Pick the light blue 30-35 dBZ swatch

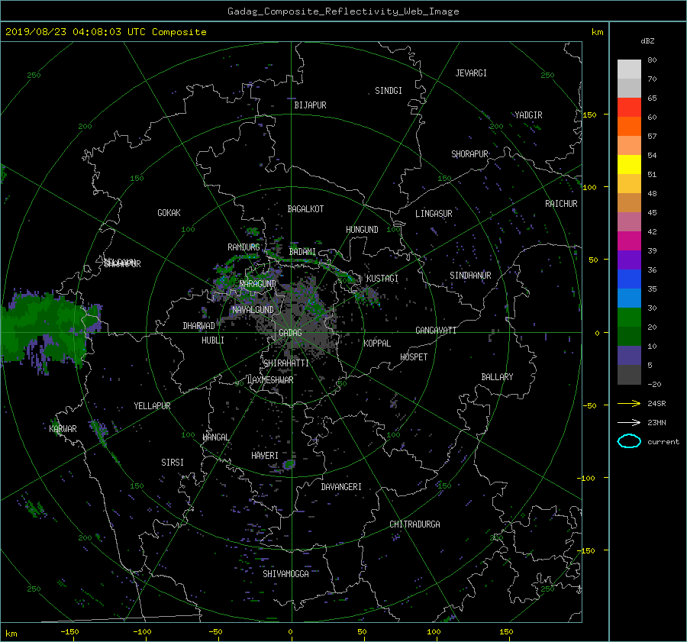click(x=629, y=298)
